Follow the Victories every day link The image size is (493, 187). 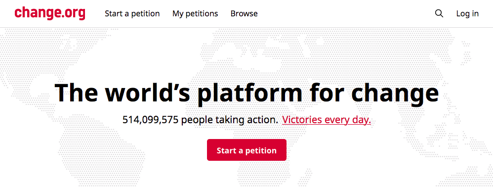[x=327, y=120]
